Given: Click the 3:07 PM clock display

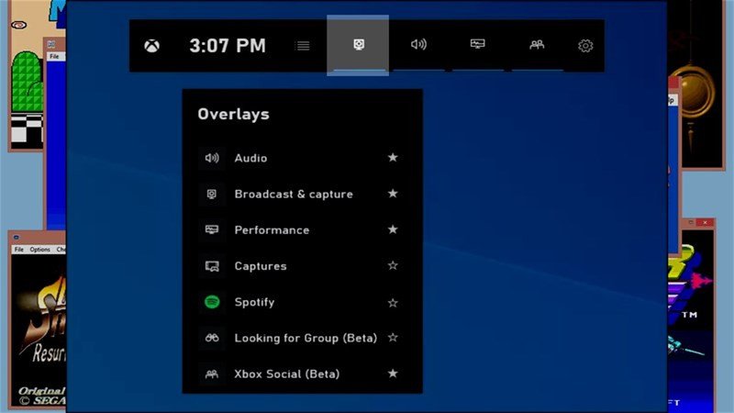Looking at the screenshot, I should point(228,45).
